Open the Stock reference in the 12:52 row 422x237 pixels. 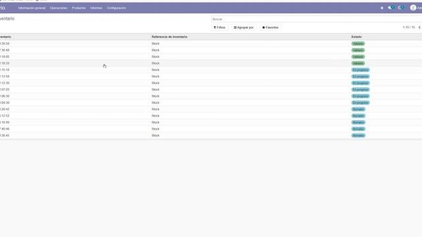[x=156, y=116]
